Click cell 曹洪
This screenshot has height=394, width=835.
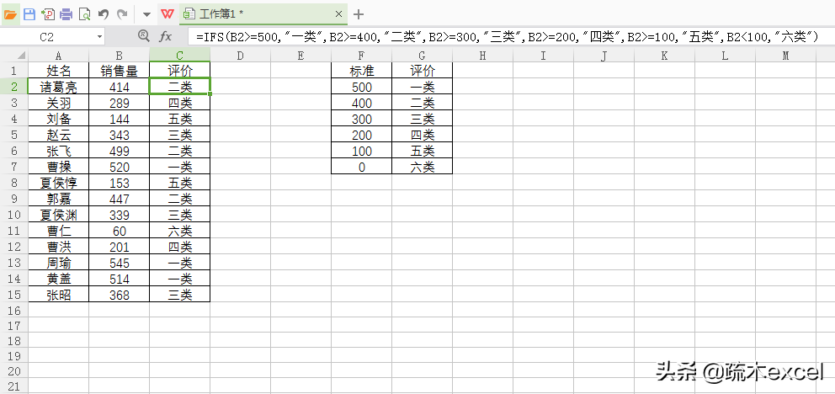point(59,247)
